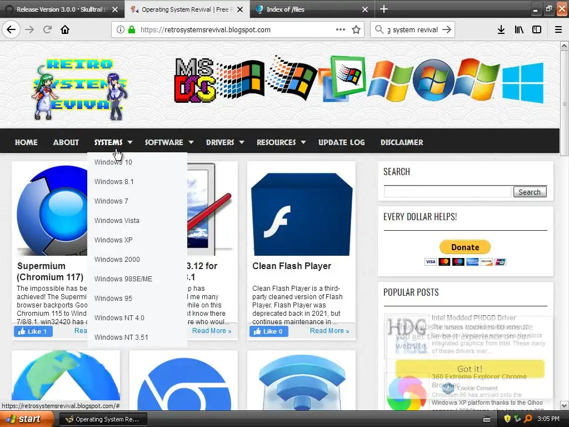The height and width of the screenshot is (427, 569).
Task: Click the PayPal Donate button
Action: pos(465,247)
